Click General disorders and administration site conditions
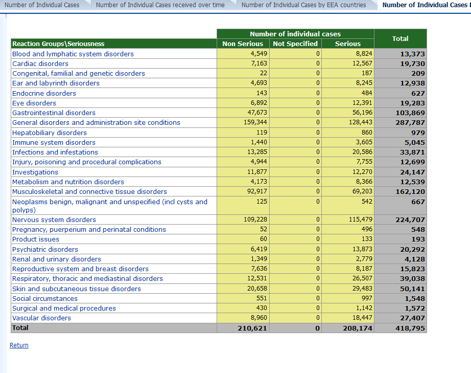 click(96, 122)
